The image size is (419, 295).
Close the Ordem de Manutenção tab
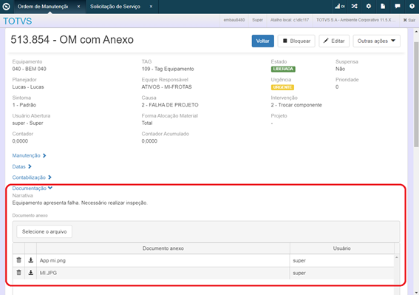pos(78,7)
